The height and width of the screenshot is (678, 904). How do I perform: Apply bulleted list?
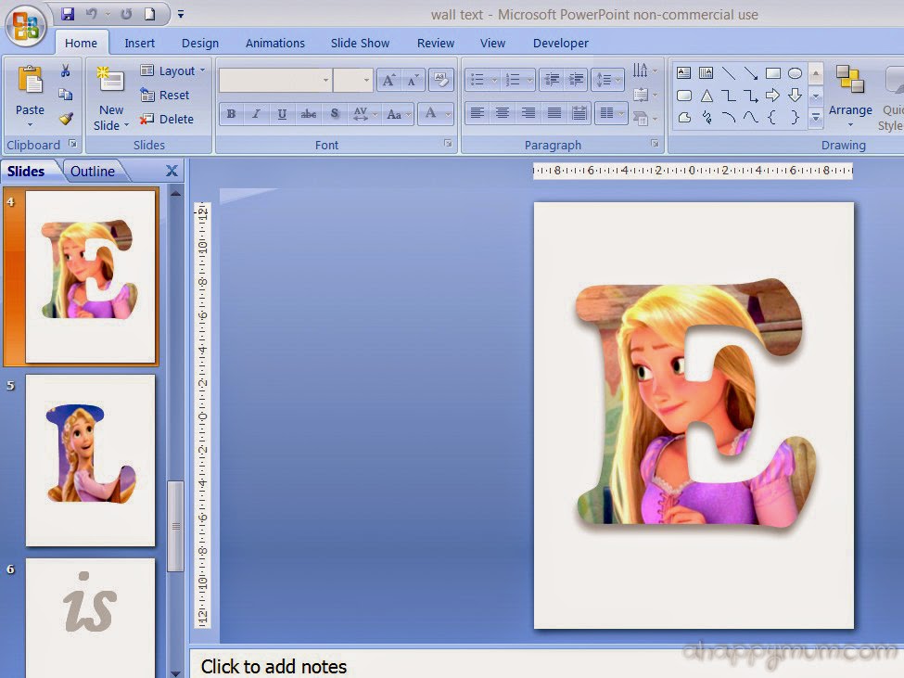pos(482,80)
